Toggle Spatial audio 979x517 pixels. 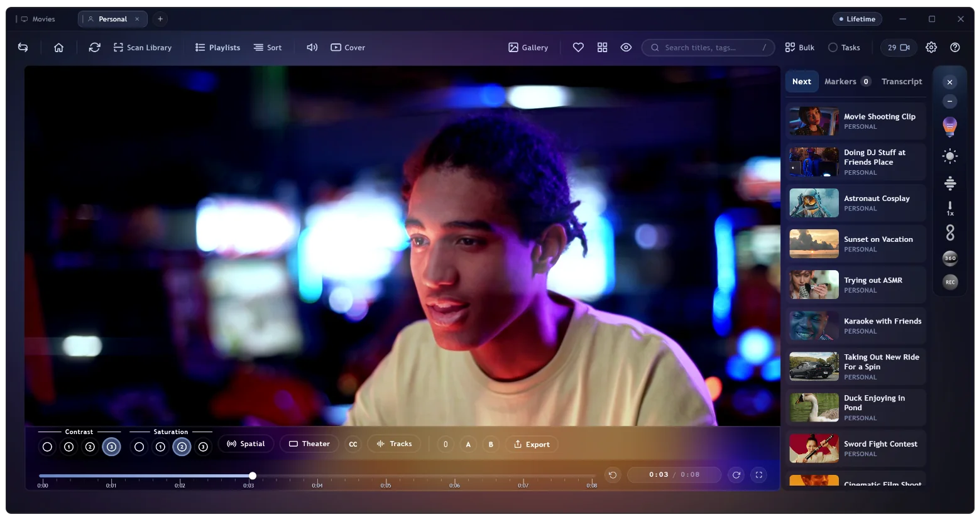(x=246, y=444)
